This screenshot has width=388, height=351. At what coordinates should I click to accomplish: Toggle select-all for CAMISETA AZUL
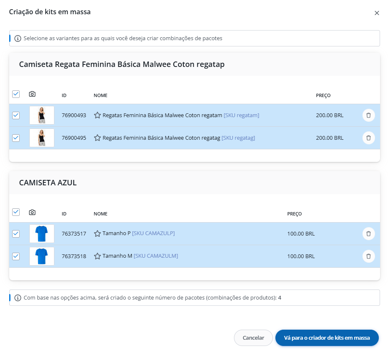click(x=16, y=212)
